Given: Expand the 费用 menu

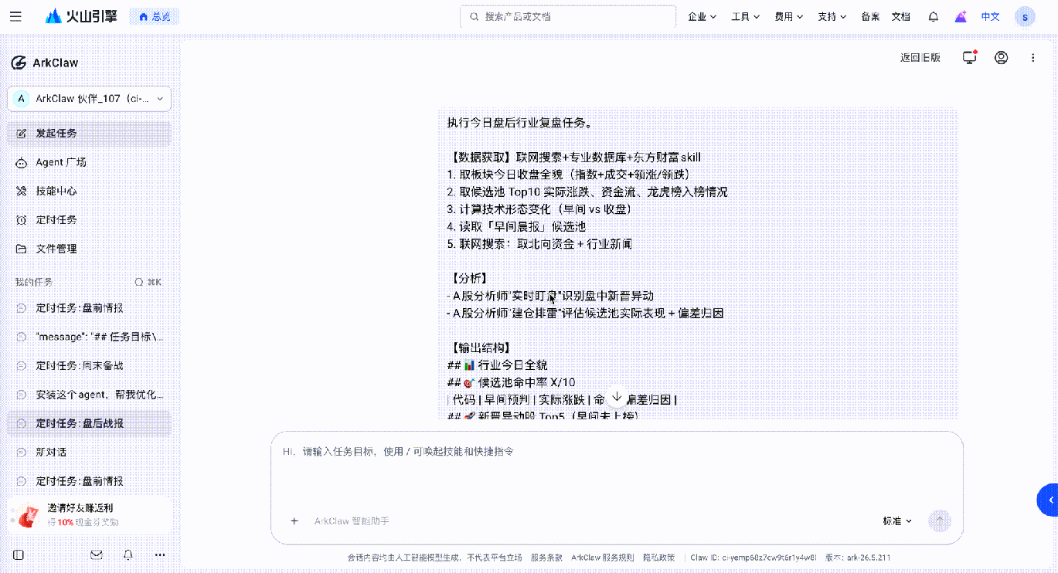Looking at the screenshot, I should [x=789, y=16].
